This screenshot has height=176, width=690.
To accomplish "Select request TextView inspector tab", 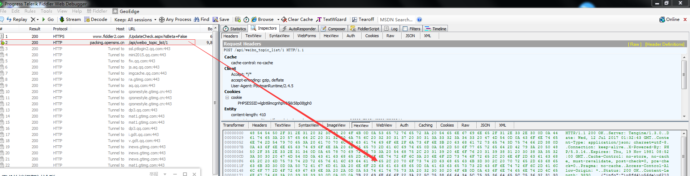I will coord(253,36).
